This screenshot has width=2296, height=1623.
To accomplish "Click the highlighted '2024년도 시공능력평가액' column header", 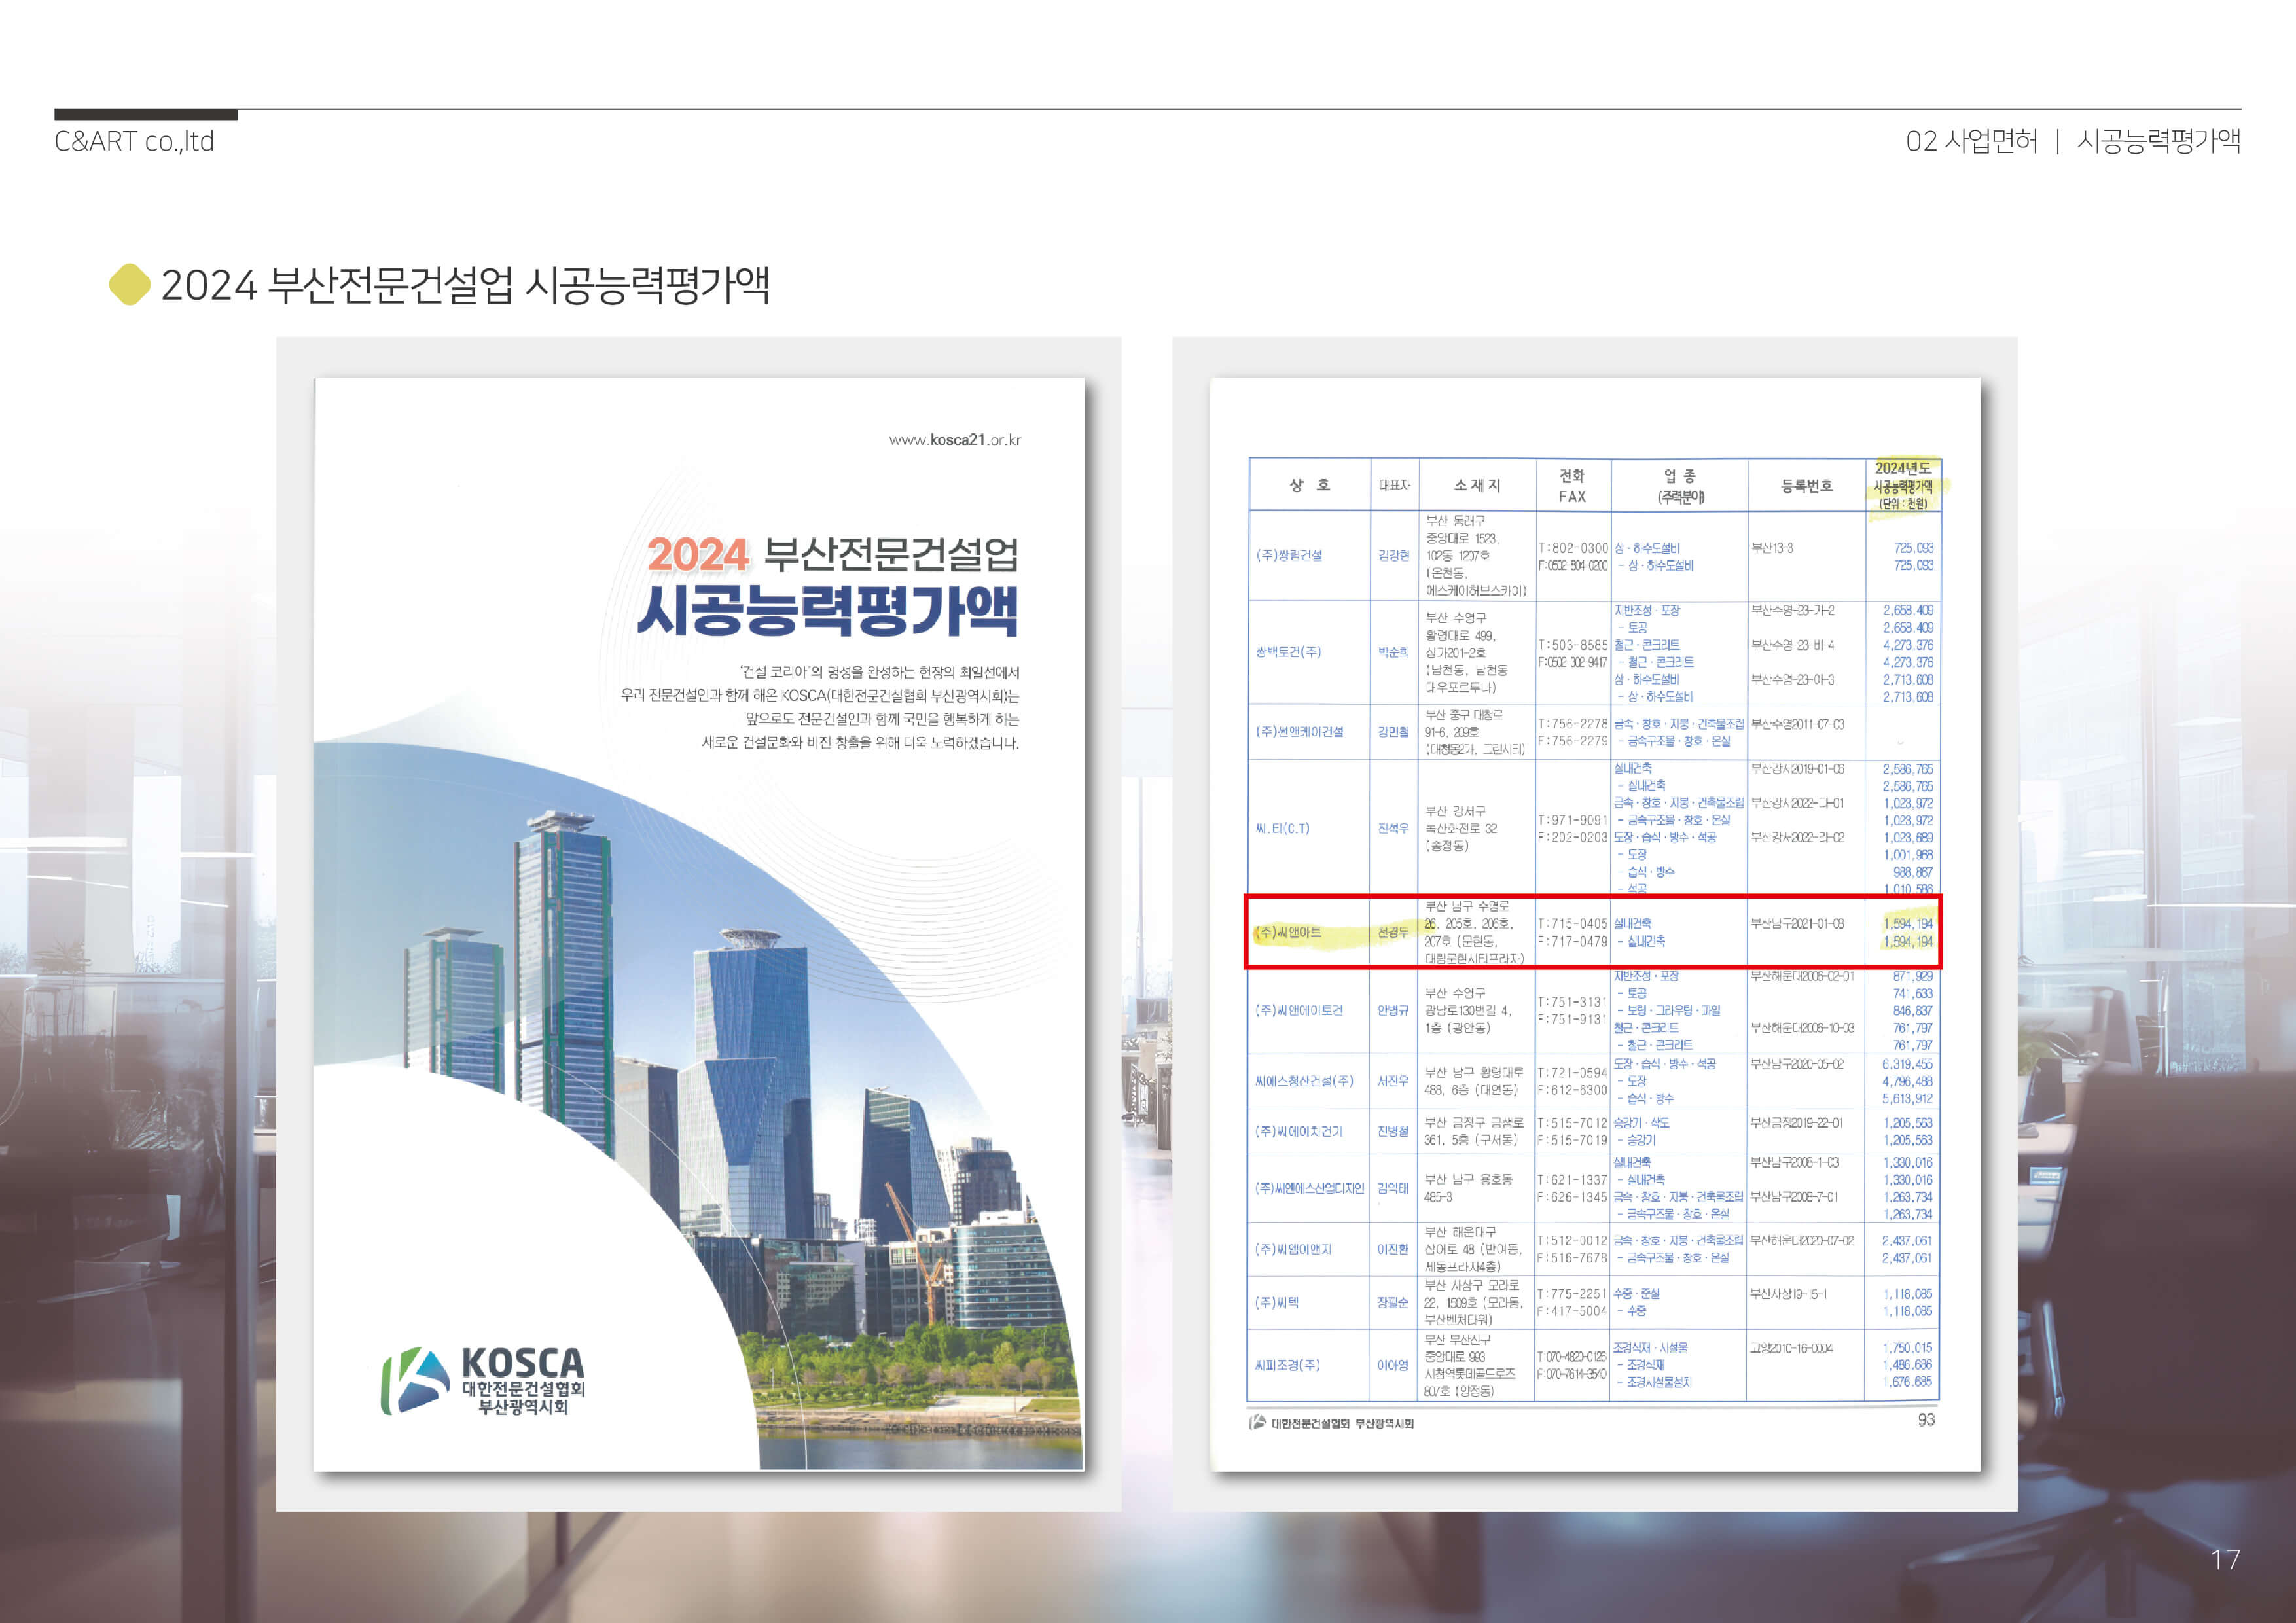I will 1903,485.
